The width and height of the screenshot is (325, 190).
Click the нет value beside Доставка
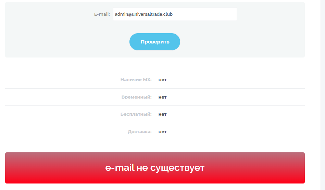pos(162,131)
